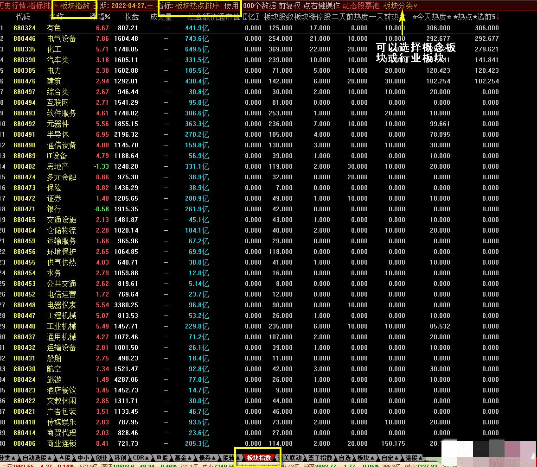The image size is (537, 467).
Task: Click the starred 今天热度 column header
Action: click(431, 17)
